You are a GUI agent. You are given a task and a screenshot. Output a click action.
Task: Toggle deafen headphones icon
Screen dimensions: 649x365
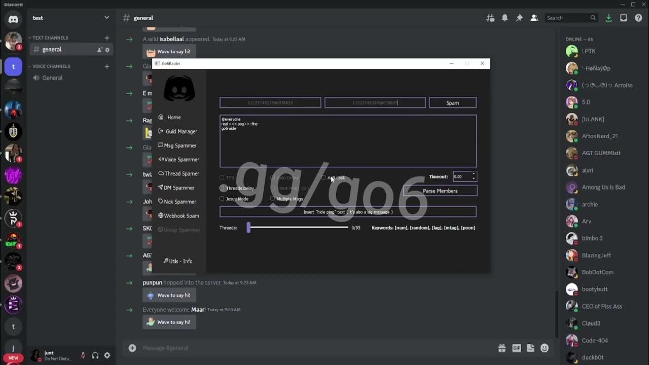point(95,355)
